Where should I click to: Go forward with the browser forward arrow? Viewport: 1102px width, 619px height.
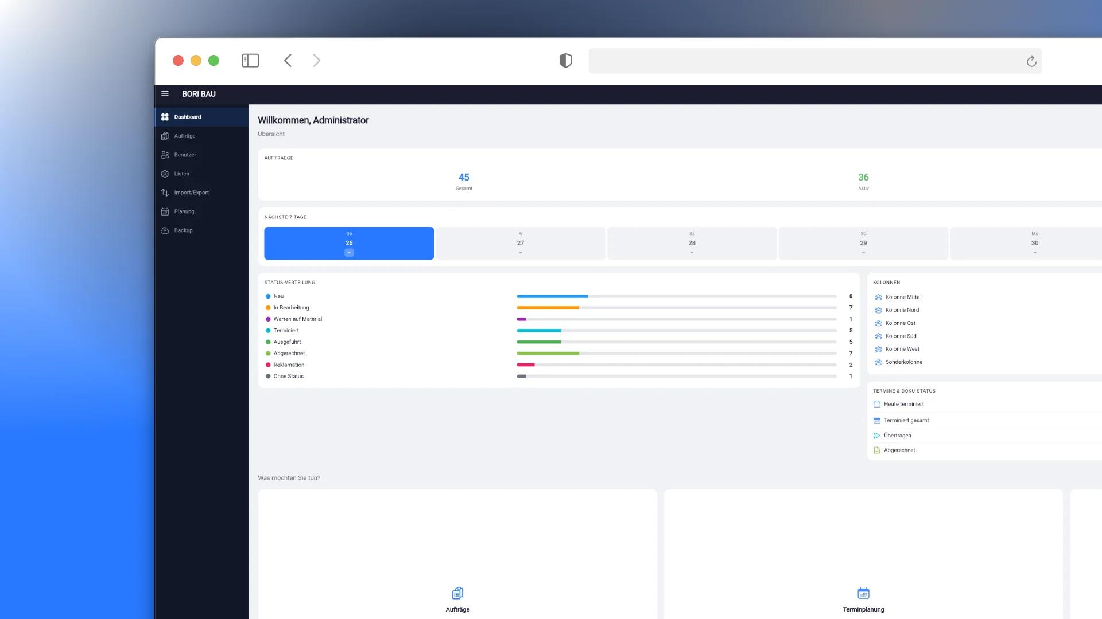tap(316, 60)
